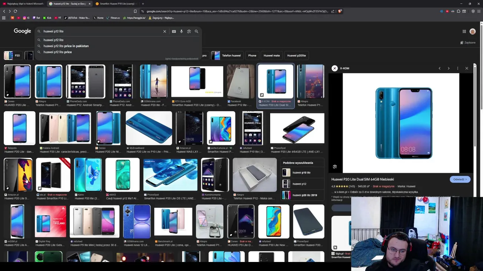The image size is (483, 271).
Task: Filter by Phone chip
Action: click(x=252, y=55)
